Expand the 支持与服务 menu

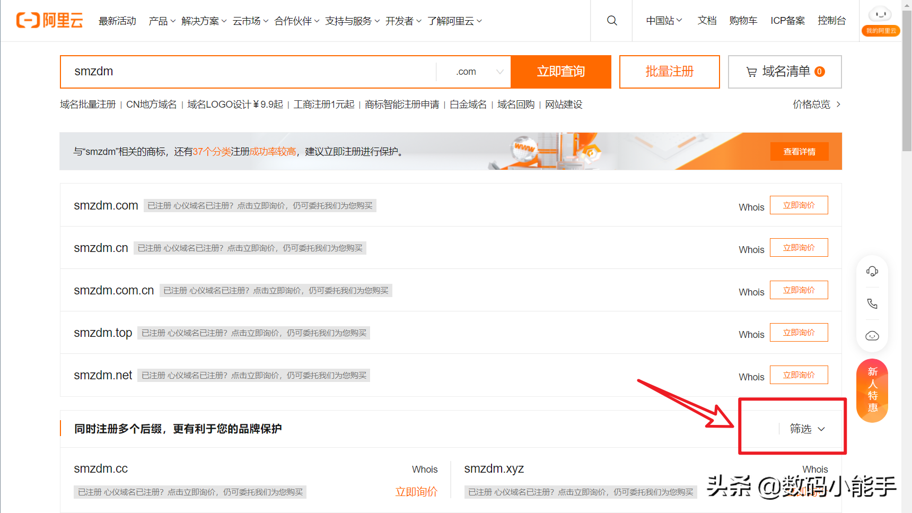pyautogui.click(x=353, y=21)
